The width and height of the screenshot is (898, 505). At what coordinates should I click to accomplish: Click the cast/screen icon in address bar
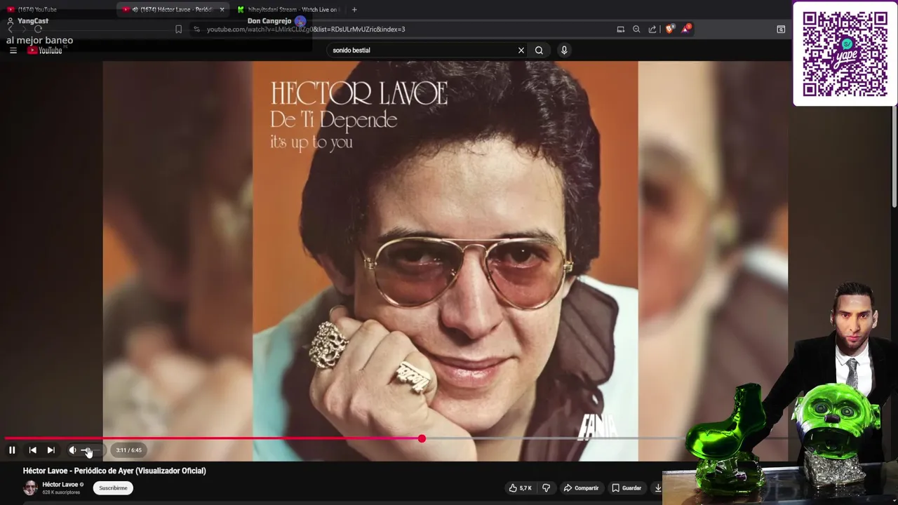pyautogui.click(x=621, y=29)
